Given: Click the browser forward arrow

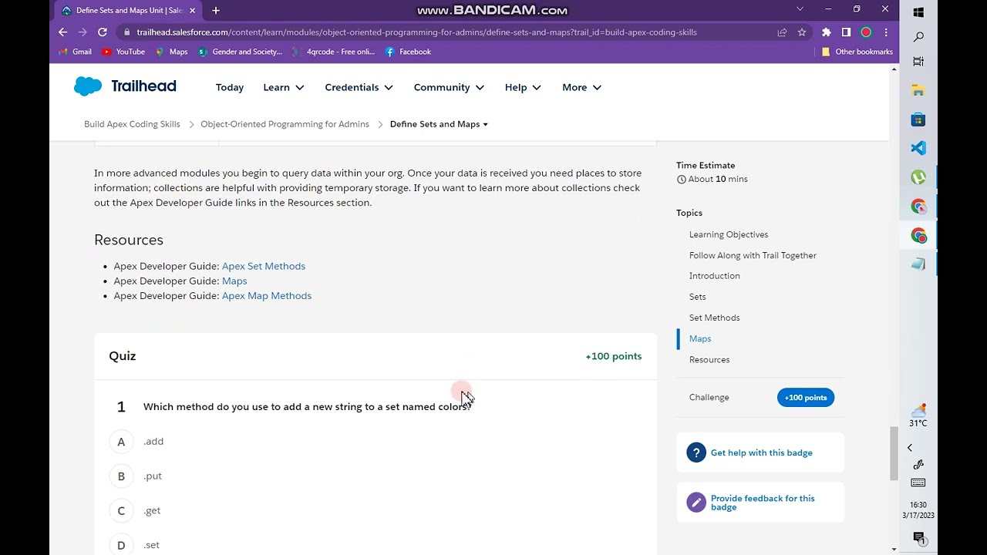Looking at the screenshot, I should pos(83,32).
